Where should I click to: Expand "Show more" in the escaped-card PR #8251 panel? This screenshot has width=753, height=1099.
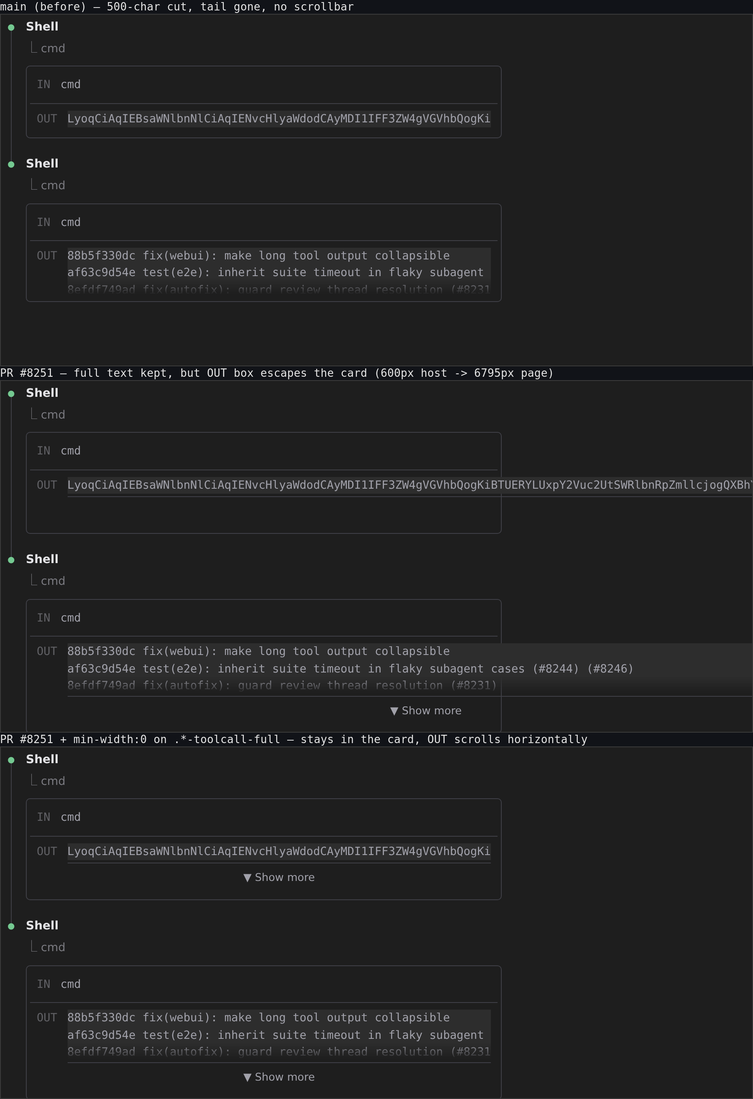(x=426, y=711)
